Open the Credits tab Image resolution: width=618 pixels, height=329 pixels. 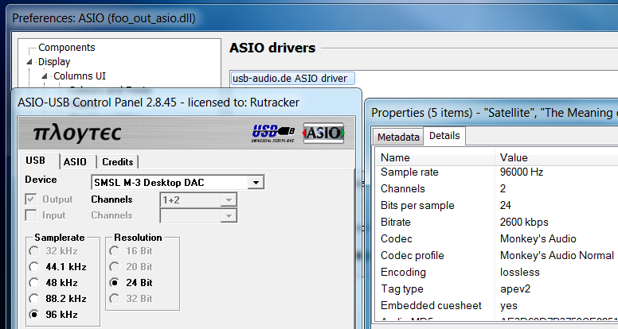117,162
